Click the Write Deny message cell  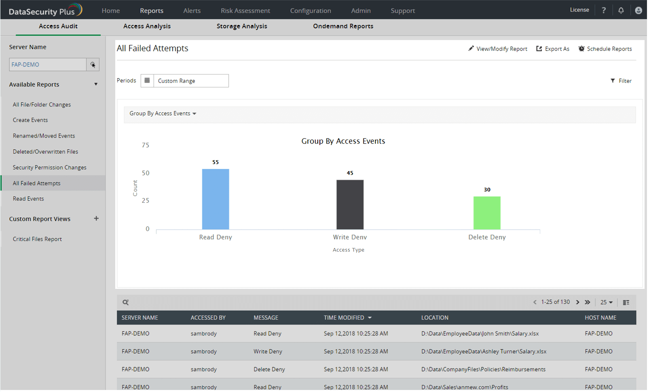(268, 352)
